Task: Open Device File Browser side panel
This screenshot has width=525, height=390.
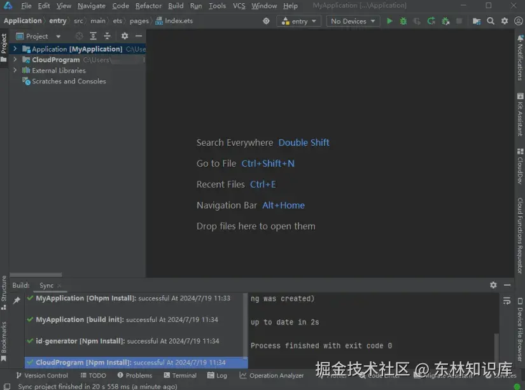Action: [x=520, y=330]
